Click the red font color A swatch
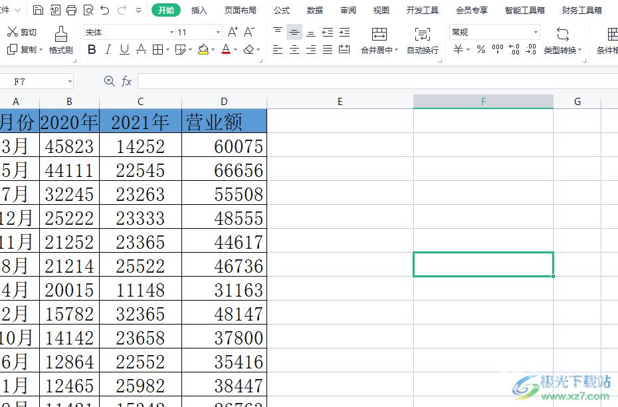The height and width of the screenshot is (407, 618). point(226,49)
